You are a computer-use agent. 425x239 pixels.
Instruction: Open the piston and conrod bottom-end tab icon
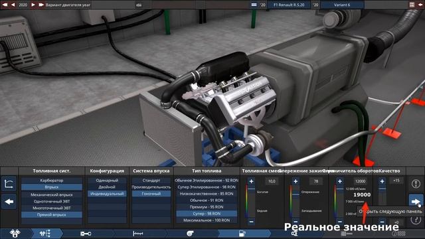(x=86, y=233)
